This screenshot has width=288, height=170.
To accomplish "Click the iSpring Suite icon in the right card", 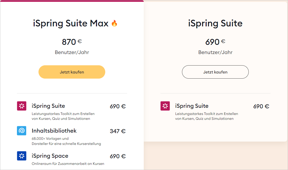I will click(165, 106).
